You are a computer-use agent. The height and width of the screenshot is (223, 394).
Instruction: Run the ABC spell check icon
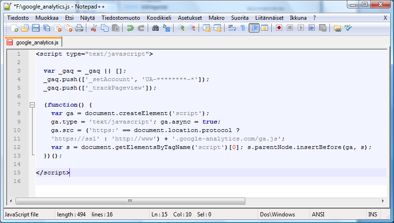(x=348, y=28)
